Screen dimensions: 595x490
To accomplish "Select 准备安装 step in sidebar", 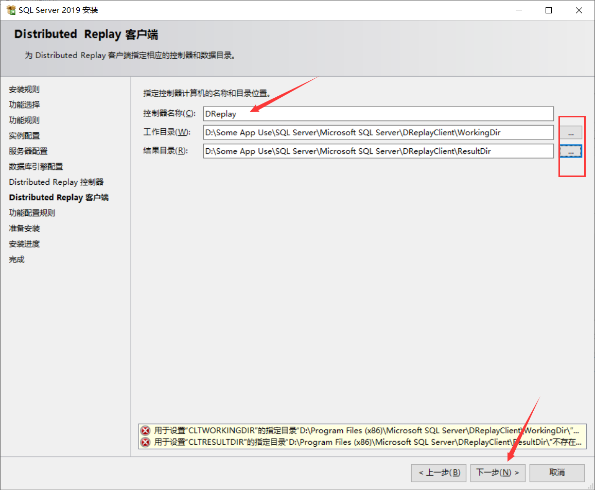I will (x=24, y=229).
